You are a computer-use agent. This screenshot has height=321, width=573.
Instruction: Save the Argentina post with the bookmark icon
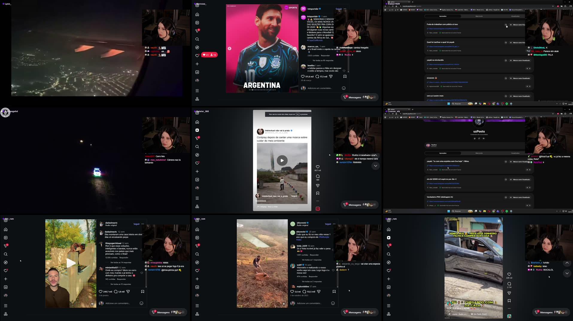[345, 76]
